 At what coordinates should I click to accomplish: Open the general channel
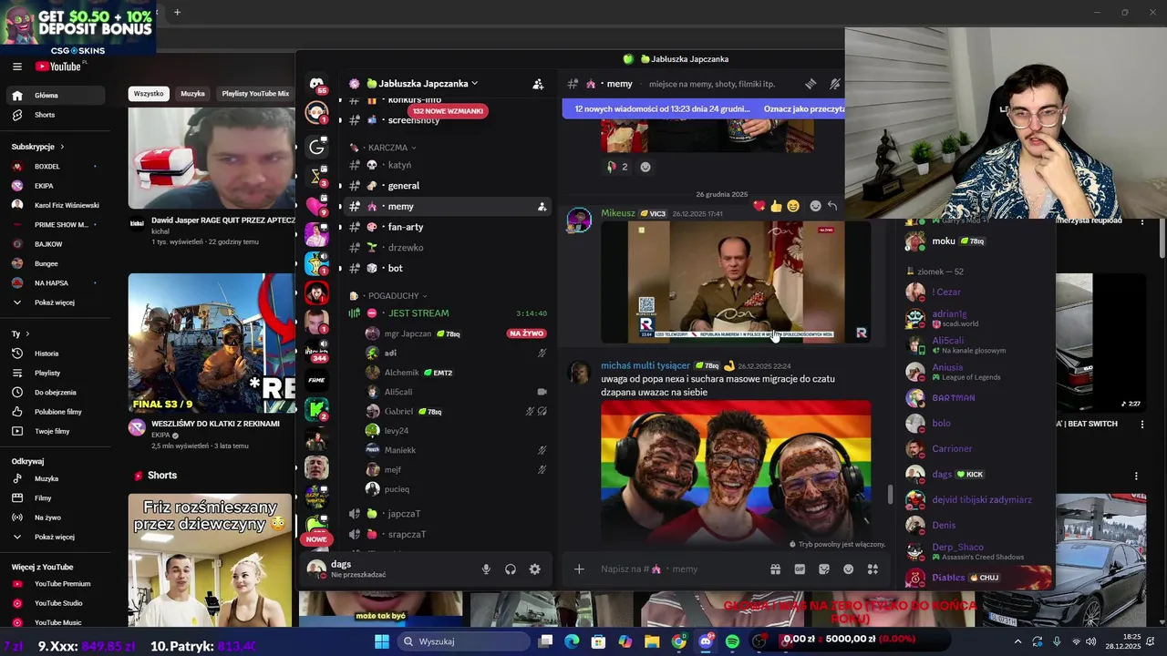click(447, 186)
